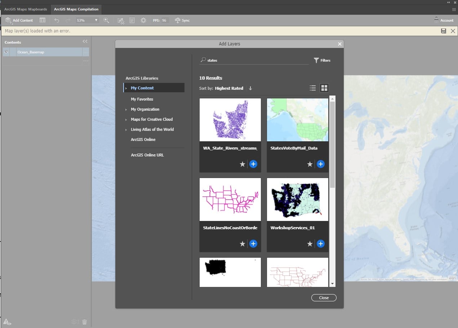Click the results scrollbar down arrow
Viewport: 458px width, 328px height.
pyautogui.click(x=332, y=284)
